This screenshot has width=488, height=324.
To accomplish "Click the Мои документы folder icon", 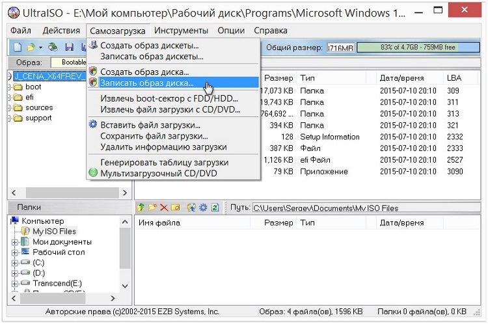I will tap(25, 242).
